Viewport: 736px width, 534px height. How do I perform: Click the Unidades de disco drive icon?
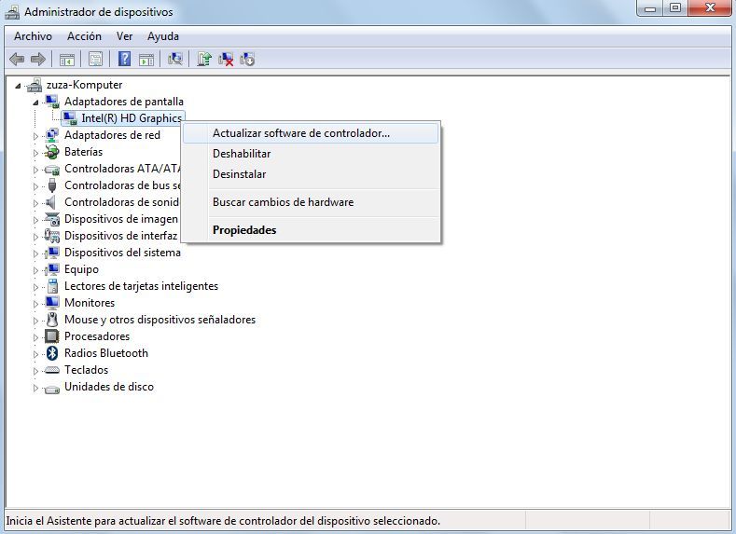pyautogui.click(x=51, y=388)
